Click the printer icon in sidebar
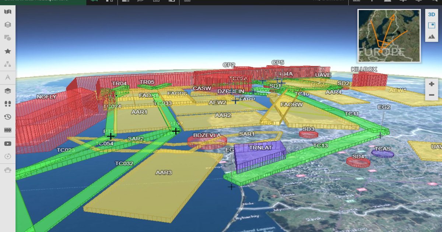Screen dimensions: 442x232 [x=7, y=170]
